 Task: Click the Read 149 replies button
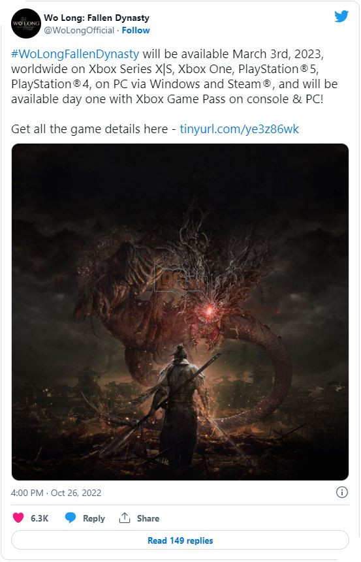tap(180, 540)
